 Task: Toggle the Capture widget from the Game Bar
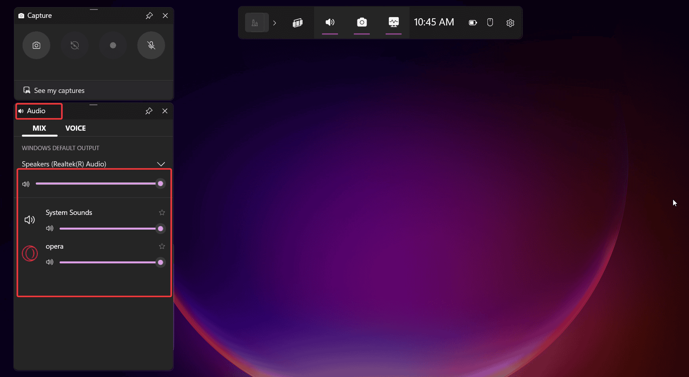[362, 22]
